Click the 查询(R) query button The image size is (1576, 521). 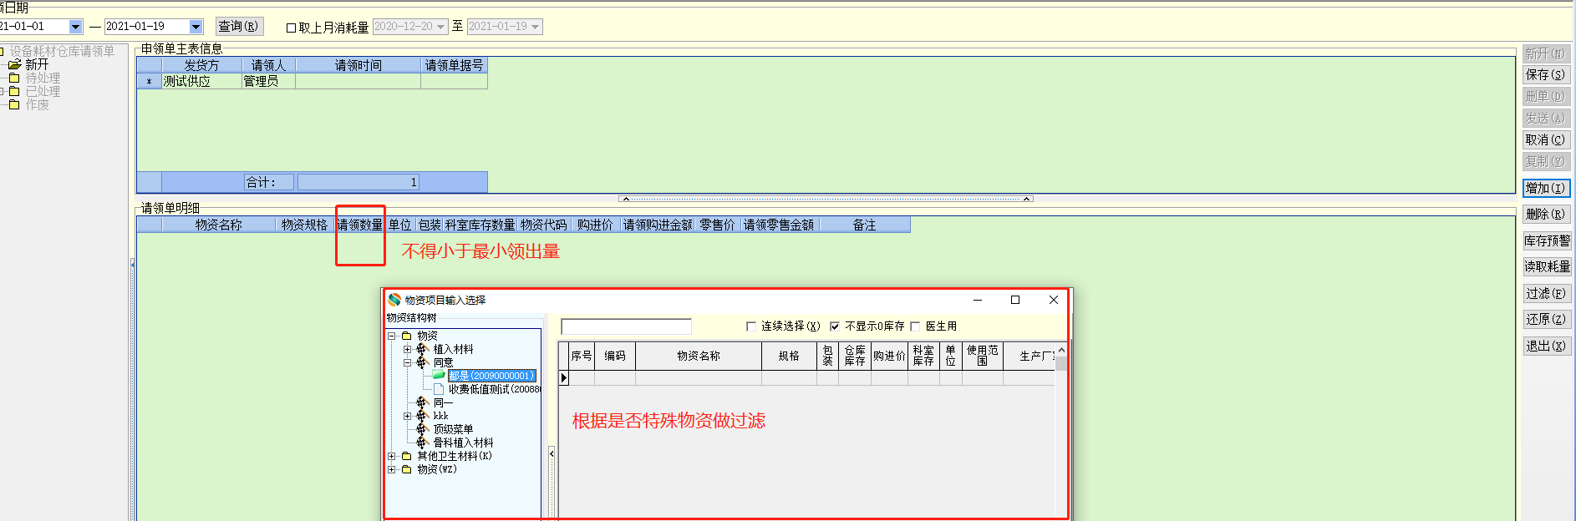[240, 27]
